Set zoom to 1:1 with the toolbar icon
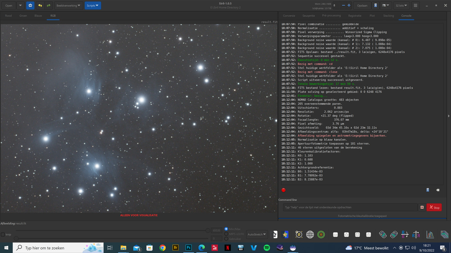Screen dimensions: 451x253 click(x=369, y=234)
